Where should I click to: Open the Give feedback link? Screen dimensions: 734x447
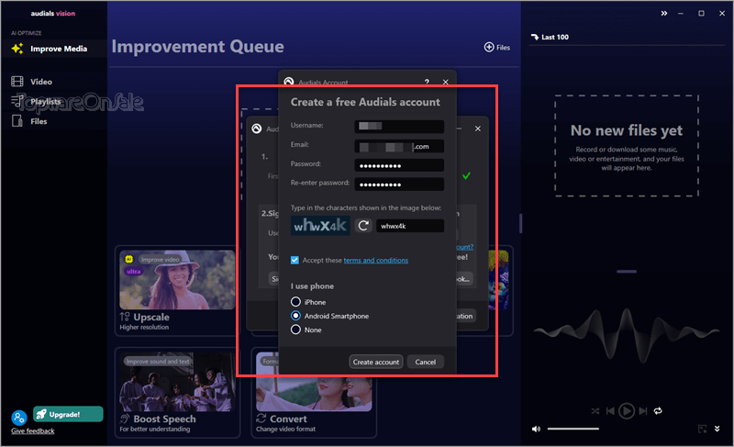33,431
